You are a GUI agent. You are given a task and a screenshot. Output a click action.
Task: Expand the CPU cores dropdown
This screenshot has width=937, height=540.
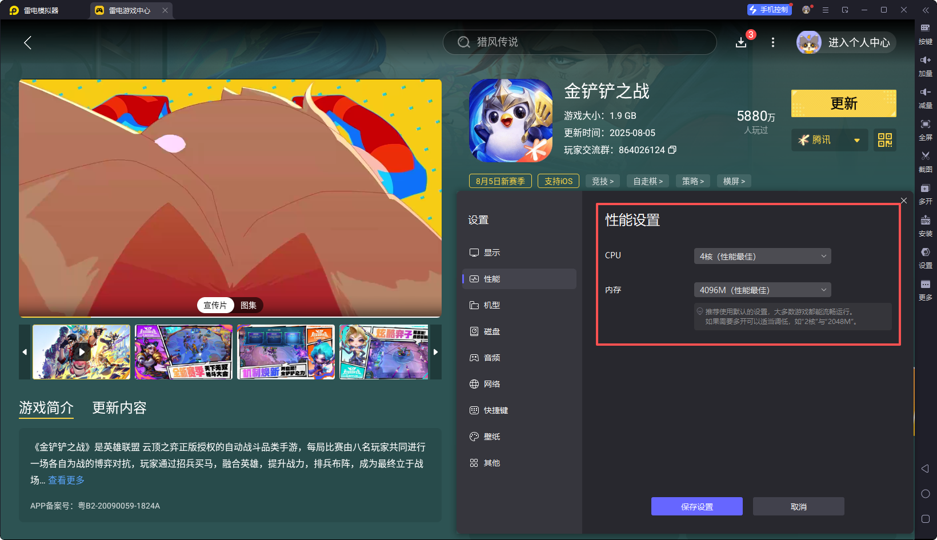click(x=763, y=256)
